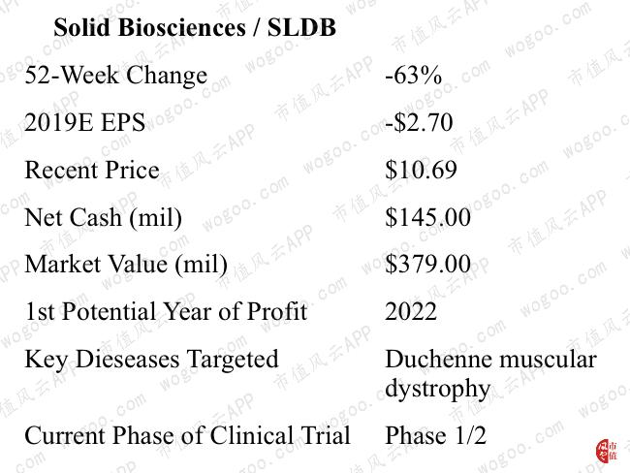This screenshot has width=630, height=473.
Task: Select the Key Dieseases Targeted label
Action: (150, 359)
